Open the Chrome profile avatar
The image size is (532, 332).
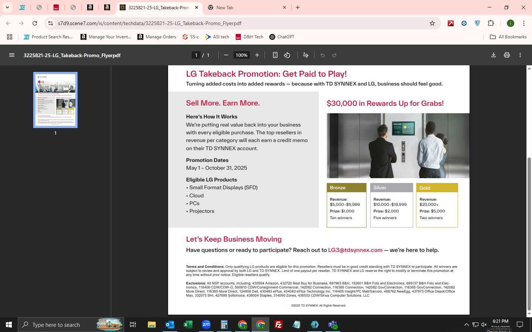[x=511, y=23]
